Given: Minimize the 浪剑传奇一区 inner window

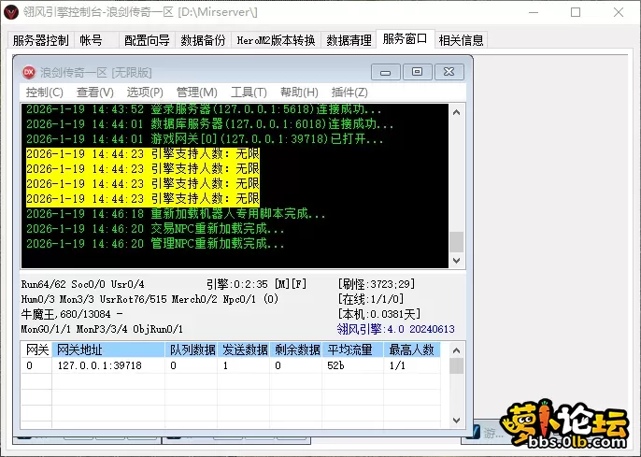Looking at the screenshot, I should [x=386, y=72].
